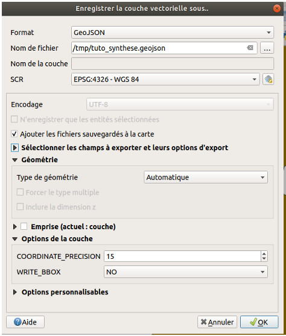Image resolution: width=286 pixels, height=336 pixels.
Task: Close the dialog with the red X
Action: pos(277,8)
